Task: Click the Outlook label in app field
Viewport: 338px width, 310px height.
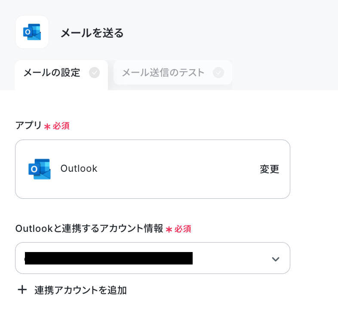Action: tap(79, 169)
